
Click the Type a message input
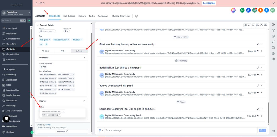(x=182, y=130)
